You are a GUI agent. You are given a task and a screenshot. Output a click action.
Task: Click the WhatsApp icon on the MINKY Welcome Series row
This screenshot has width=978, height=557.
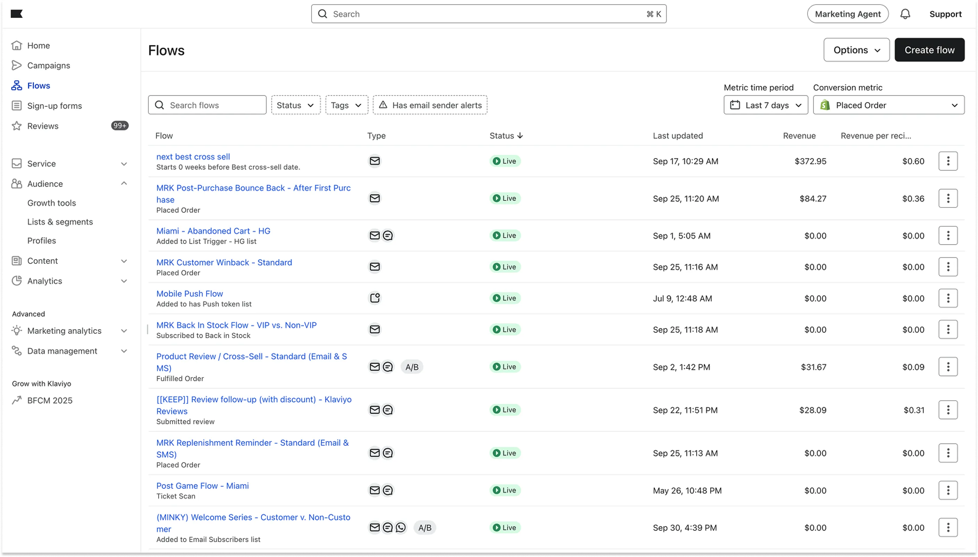coord(400,527)
